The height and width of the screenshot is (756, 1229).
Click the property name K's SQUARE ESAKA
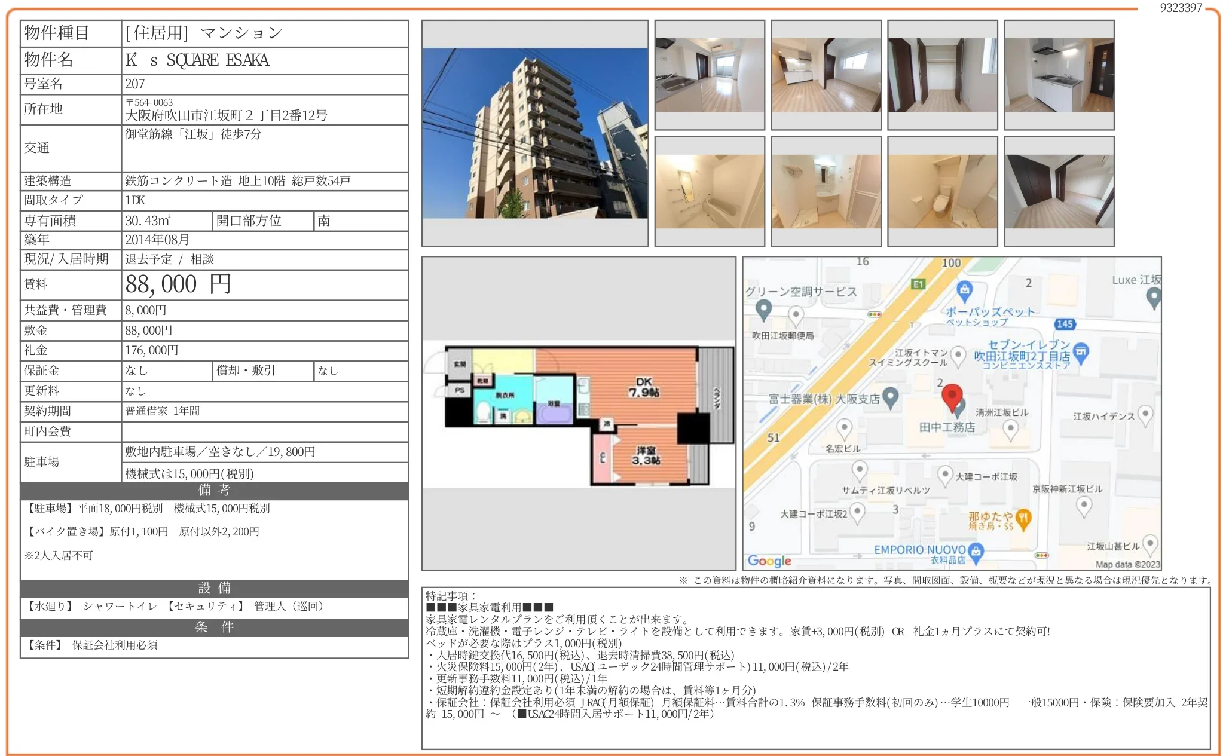click(x=197, y=60)
